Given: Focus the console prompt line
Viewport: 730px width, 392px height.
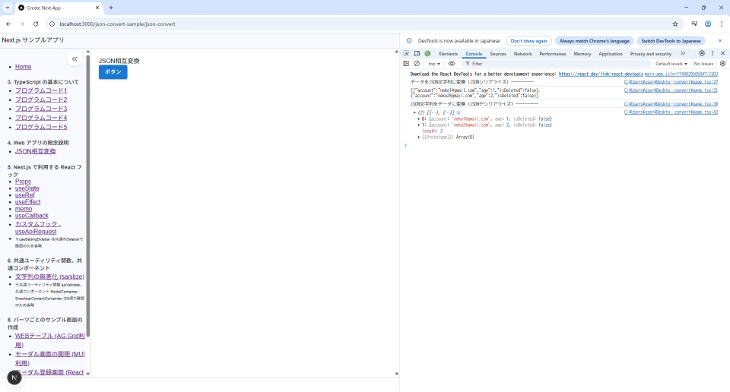Looking at the screenshot, I should pos(563,146).
